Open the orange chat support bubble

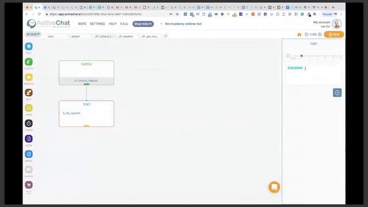pos(274,187)
